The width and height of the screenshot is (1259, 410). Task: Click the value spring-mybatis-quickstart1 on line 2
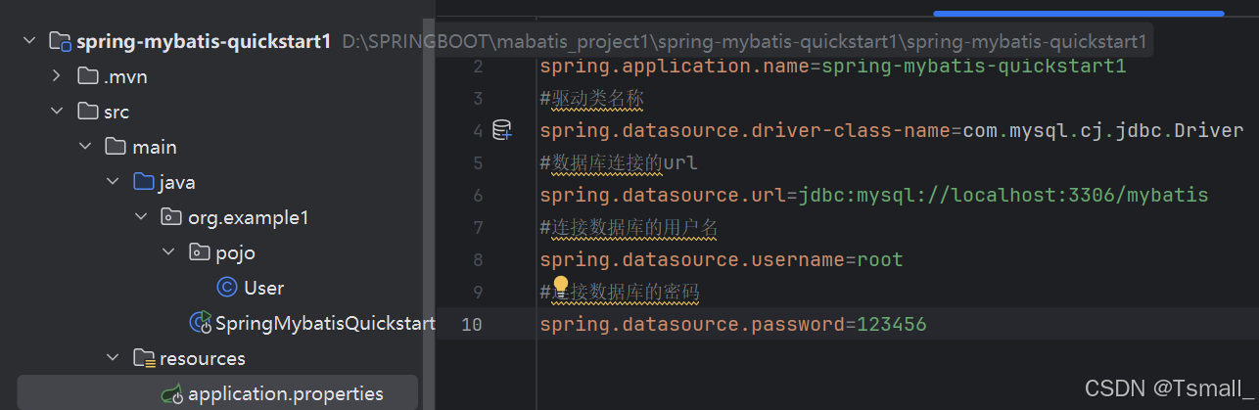tap(974, 67)
